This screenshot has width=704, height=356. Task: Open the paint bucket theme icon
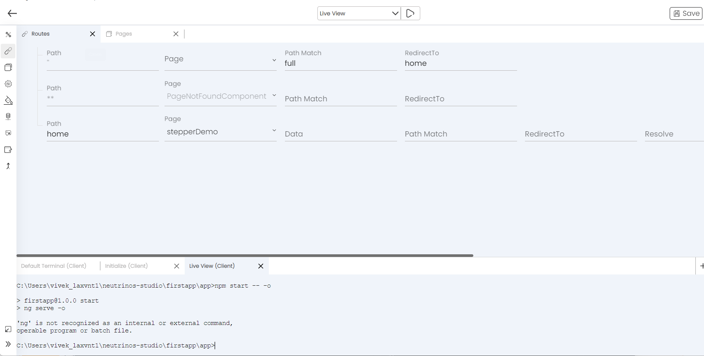point(8,100)
